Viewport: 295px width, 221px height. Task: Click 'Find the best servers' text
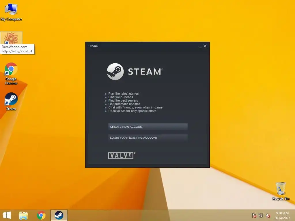tap(123, 100)
